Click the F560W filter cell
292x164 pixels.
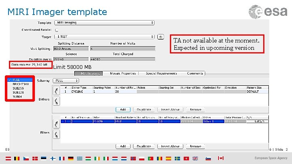[x=104, y=121]
